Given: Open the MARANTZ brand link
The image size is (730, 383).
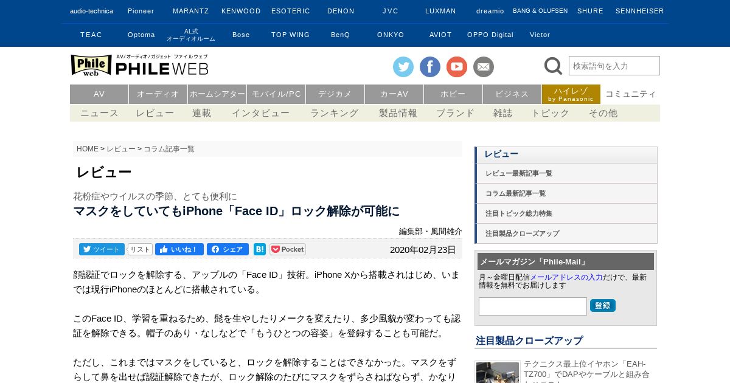Looking at the screenshot, I should click(190, 11).
